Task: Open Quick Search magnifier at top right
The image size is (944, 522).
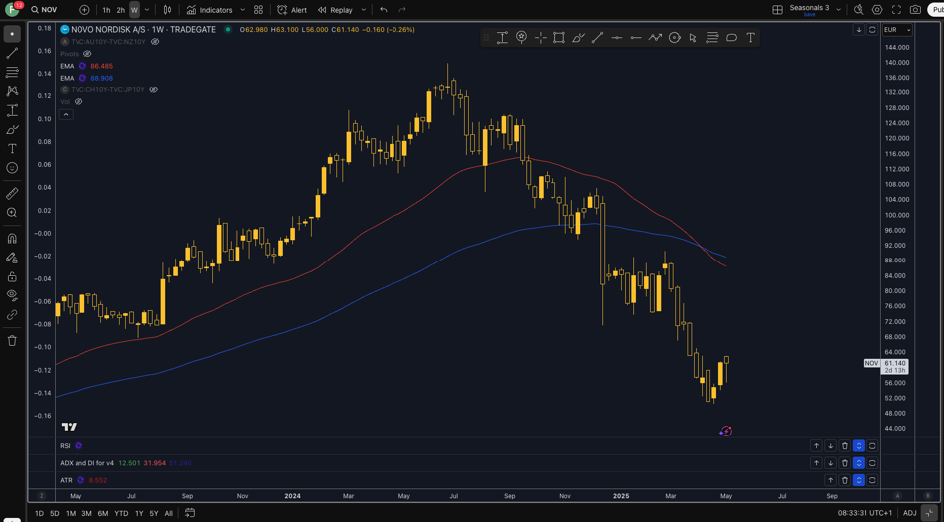Action: [858, 10]
